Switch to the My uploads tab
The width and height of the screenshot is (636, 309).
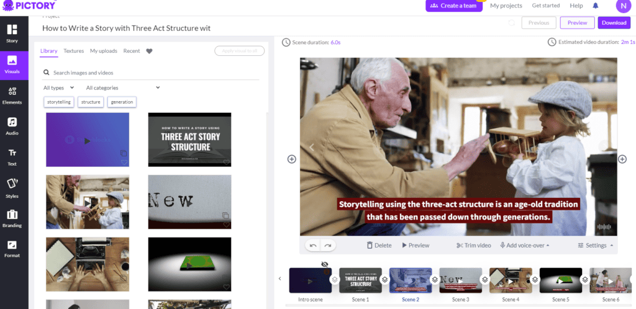click(x=104, y=51)
